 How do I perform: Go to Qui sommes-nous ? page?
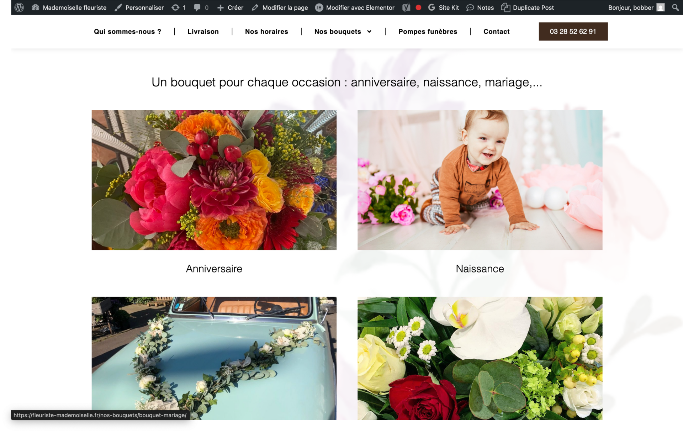127,32
